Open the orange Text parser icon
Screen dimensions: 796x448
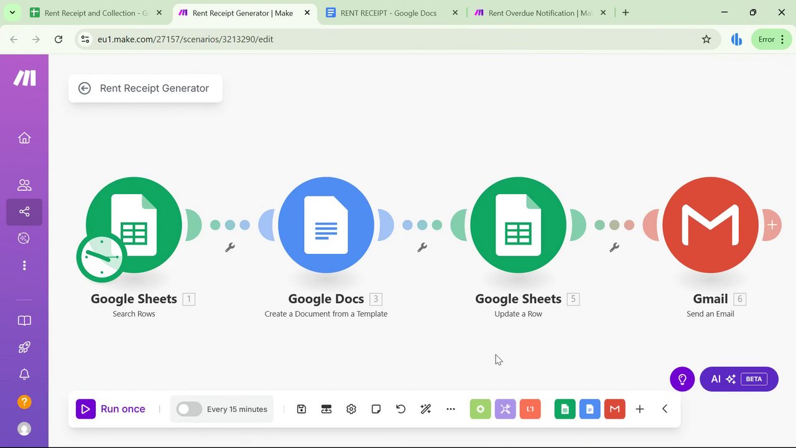530,409
